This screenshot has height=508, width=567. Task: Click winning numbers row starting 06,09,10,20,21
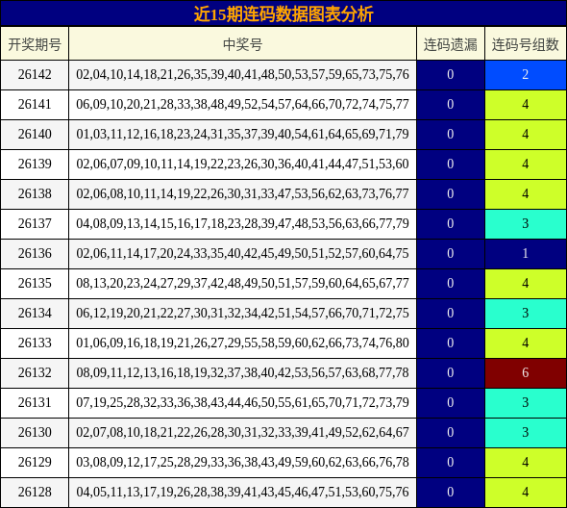[x=242, y=104]
